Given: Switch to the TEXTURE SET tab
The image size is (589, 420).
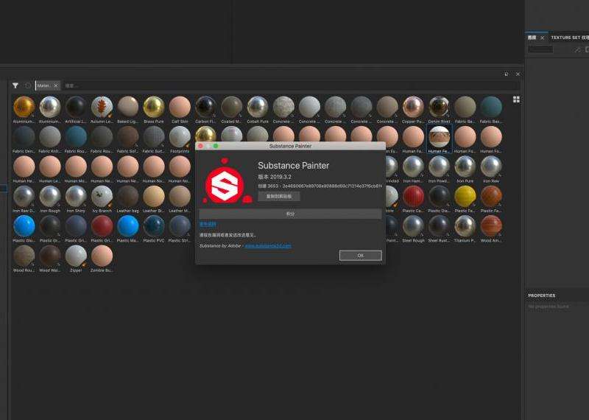Looking at the screenshot, I should coord(569,37).
